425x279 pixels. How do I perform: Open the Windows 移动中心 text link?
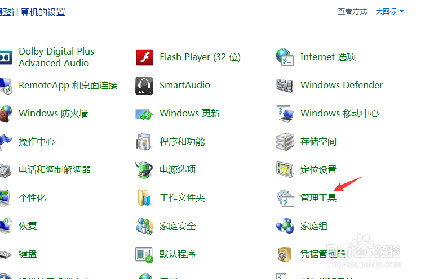(340, 114)
